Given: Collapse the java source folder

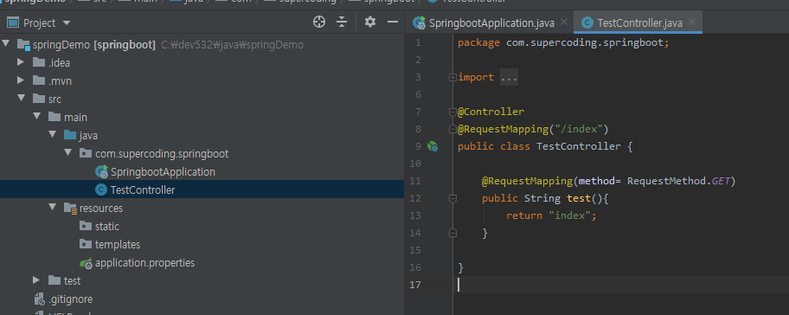Looking at the screenshot, I should point(52,135).
